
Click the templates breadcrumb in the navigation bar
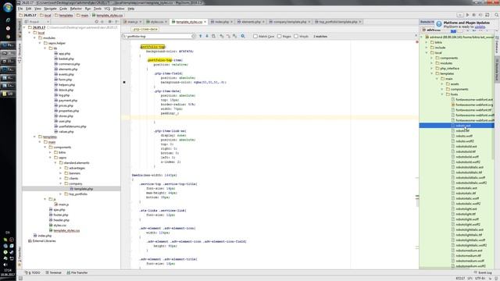[63, 15]
